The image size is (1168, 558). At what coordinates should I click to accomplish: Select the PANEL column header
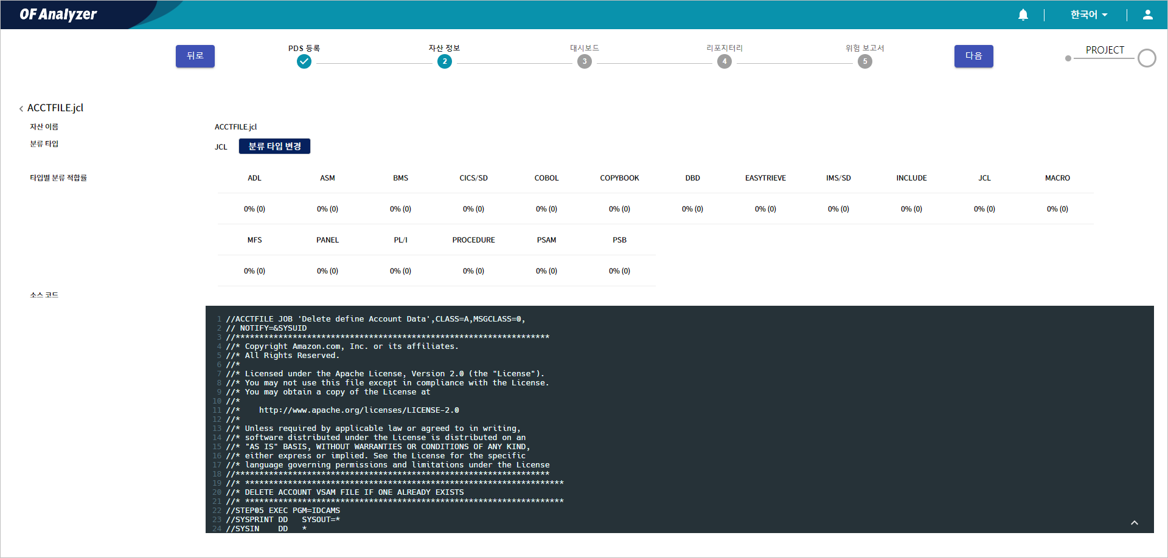[x=327, y=240]
